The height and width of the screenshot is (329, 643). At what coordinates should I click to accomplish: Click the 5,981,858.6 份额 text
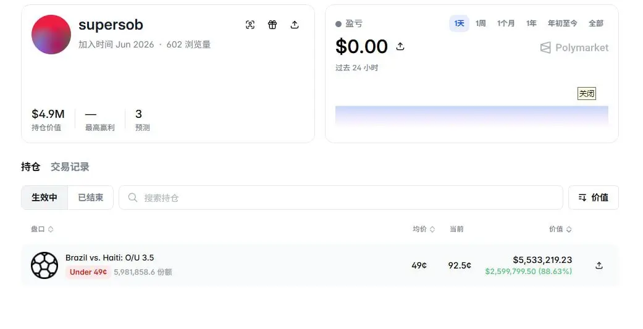143,272
